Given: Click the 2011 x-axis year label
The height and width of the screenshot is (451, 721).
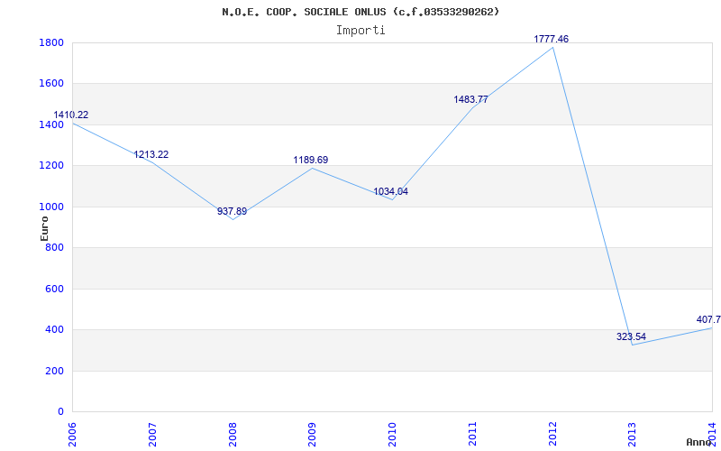Looking at the screenshot, I should click(472, 435).
